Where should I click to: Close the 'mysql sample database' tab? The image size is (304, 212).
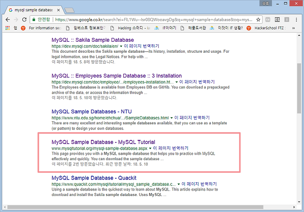(x=58, y=10)
